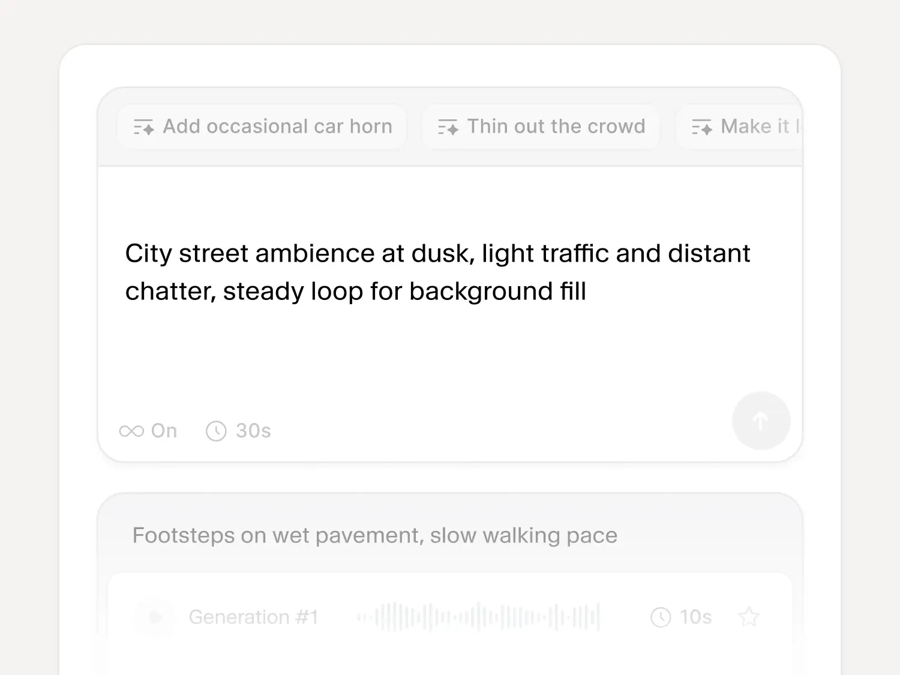Apply Add occasional car horn suggestion
The image size is (900, 675).
click(x=262, y=127)
